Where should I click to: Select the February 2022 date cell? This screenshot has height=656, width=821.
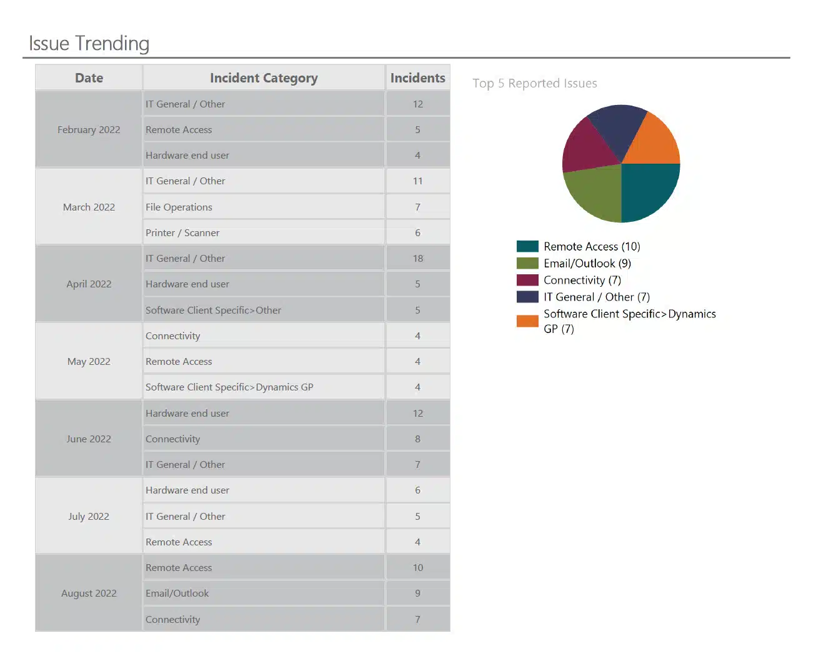click(x=89, y=129)
